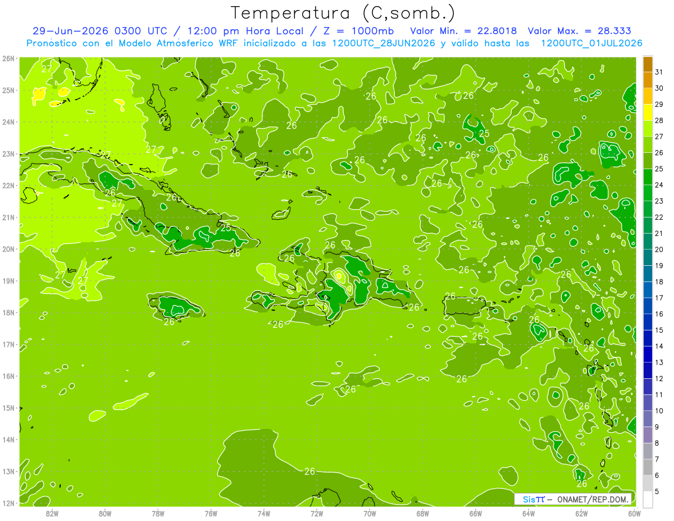Viewport: 674px width, 521px height.
Task: Select the 82W longitude axis label
Action: point(52,513)
